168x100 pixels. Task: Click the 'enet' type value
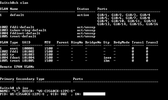14,48
